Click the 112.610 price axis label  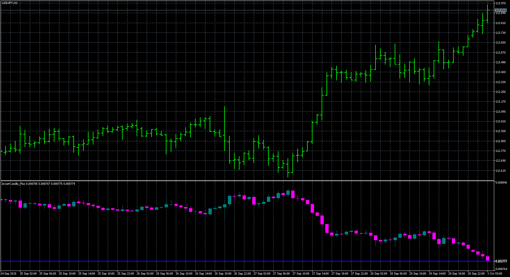tap(501, 171)
